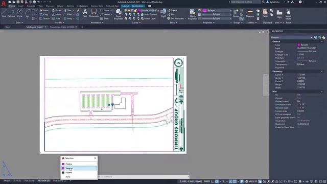The height and width of the screenshot is (184, 327).
Task: Select the Line tool
Action: pos(4,13)
